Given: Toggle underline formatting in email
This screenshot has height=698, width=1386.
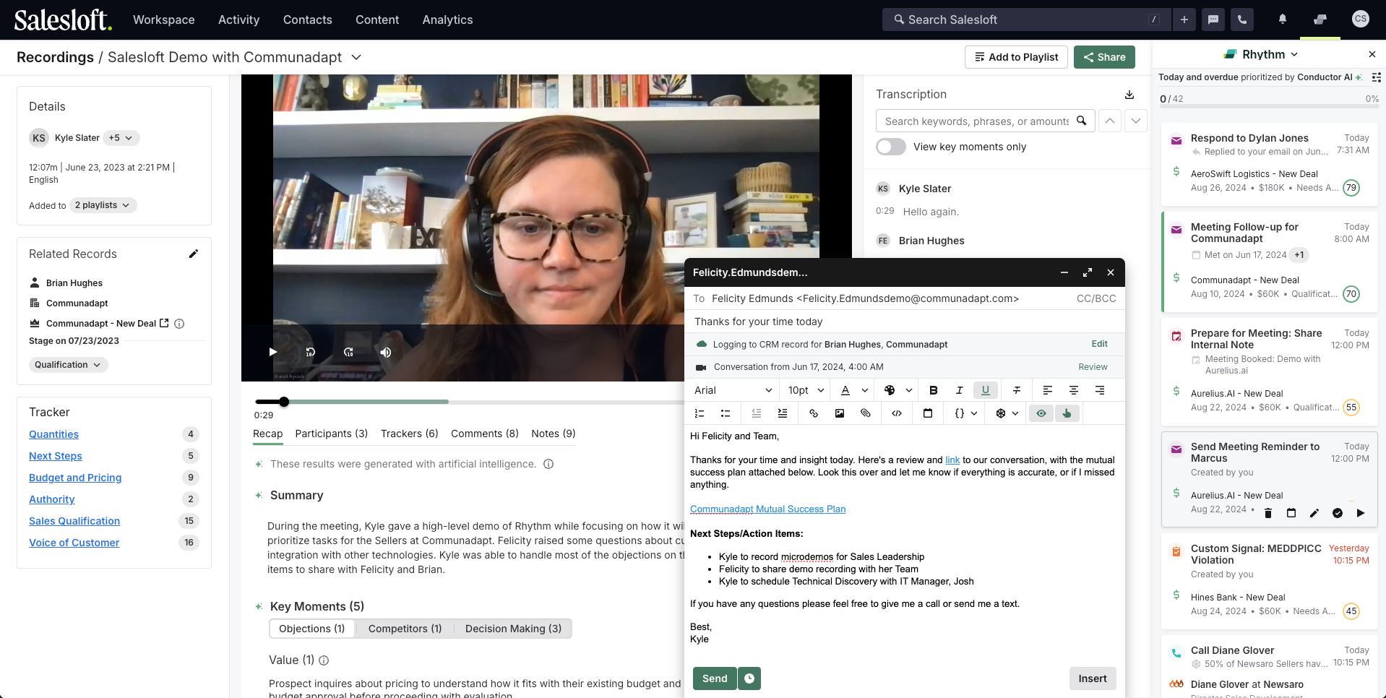Looking at the screenshot, I should tap(985, 390).
